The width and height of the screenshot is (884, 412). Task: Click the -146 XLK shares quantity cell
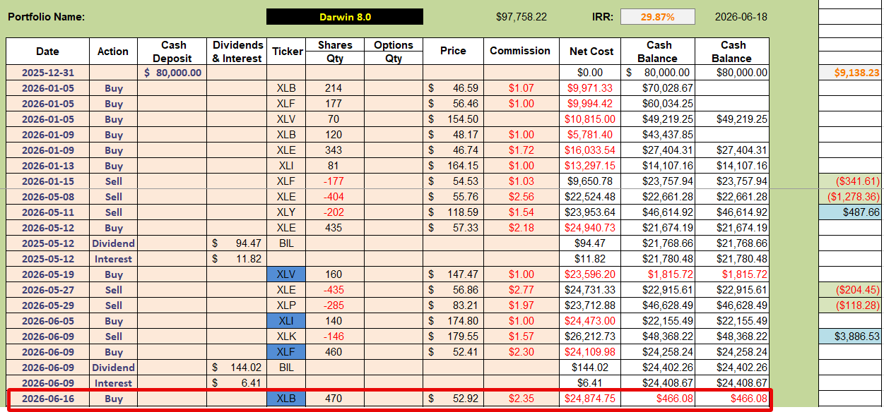[334, 337]
